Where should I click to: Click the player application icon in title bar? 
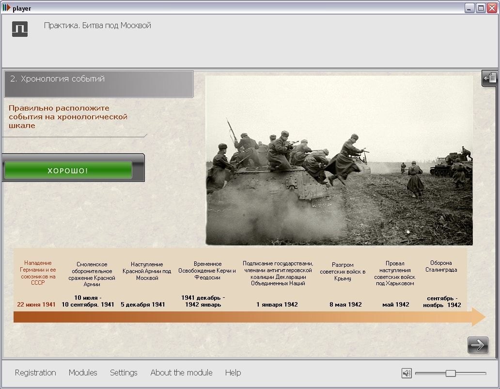tap(6, 8)
